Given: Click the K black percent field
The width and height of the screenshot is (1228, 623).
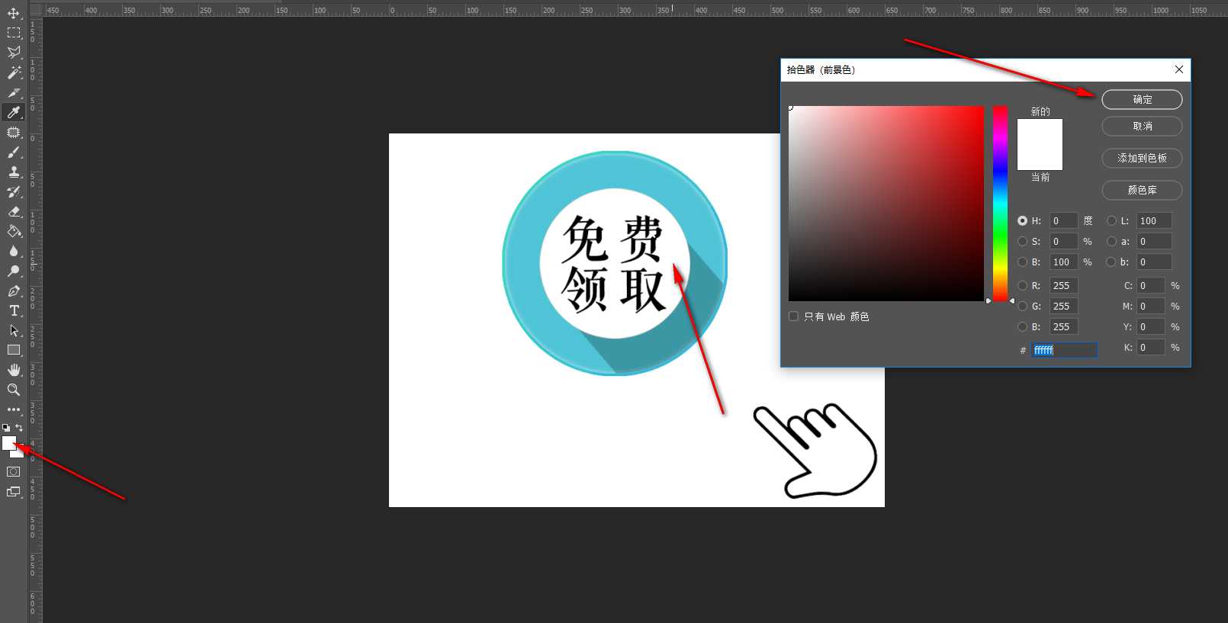Looking at the screenshot, I should tap(1151, 347).
